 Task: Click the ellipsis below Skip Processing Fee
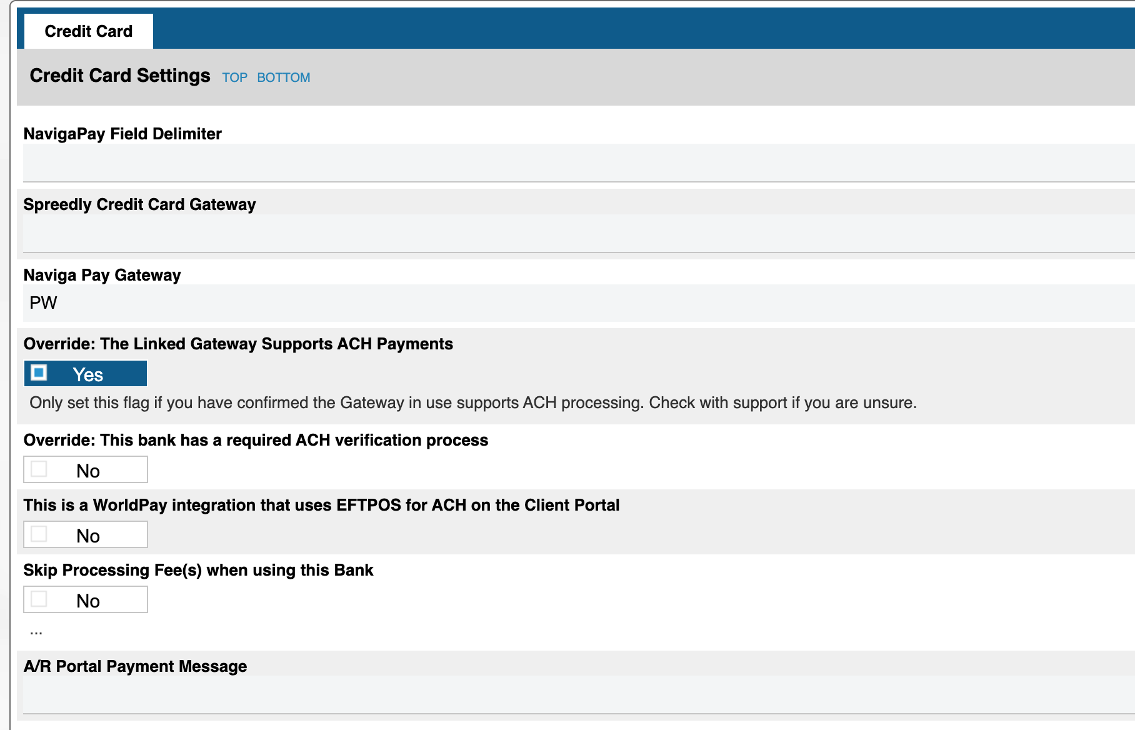(x=36, y=631)
